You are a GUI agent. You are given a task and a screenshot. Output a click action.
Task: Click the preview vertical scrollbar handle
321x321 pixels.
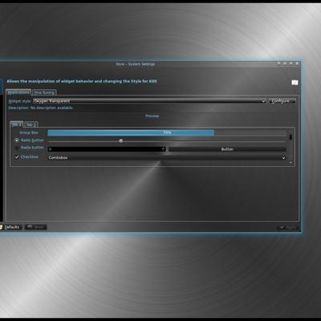pyautogui.click(x=291, y=137)
